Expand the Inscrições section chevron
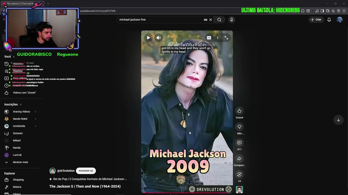This screenshot has height=195, width=348. 20,105
